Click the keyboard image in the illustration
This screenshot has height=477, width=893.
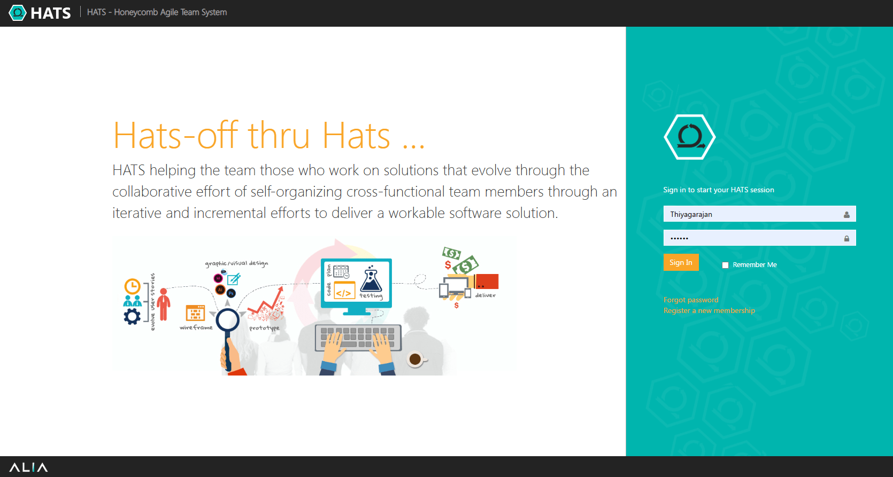[x=358, y=338]
